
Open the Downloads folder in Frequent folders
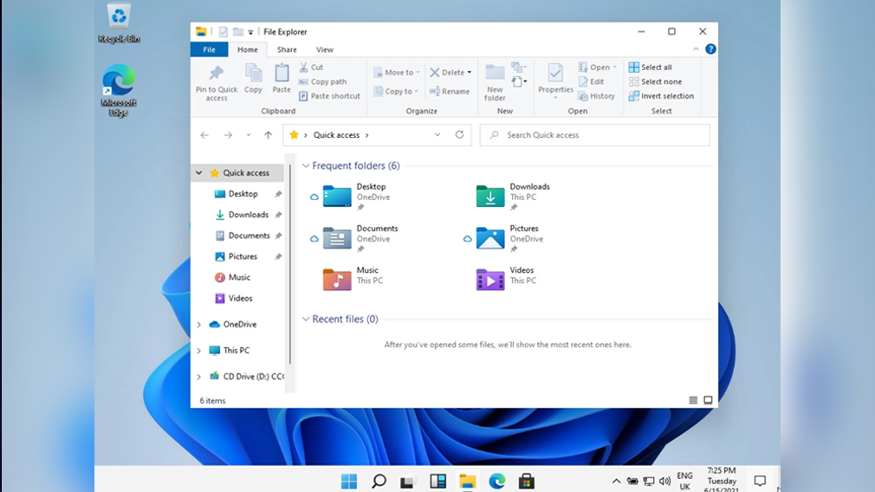[x=514, y=197]
